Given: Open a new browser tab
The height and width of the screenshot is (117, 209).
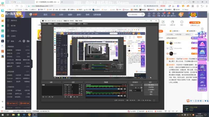Looking at the screenshot, I should click(62, 2).
